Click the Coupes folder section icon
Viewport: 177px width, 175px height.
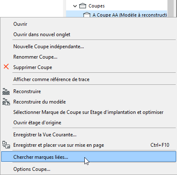pyautogui.click(x=83, y=6)
